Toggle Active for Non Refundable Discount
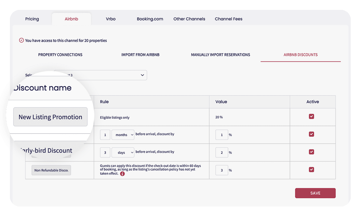This screenshot has height=216, width=361. [311, 170]
